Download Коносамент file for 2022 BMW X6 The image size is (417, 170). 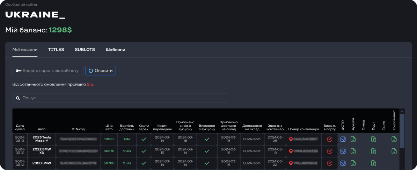click(x=394, y=151)
